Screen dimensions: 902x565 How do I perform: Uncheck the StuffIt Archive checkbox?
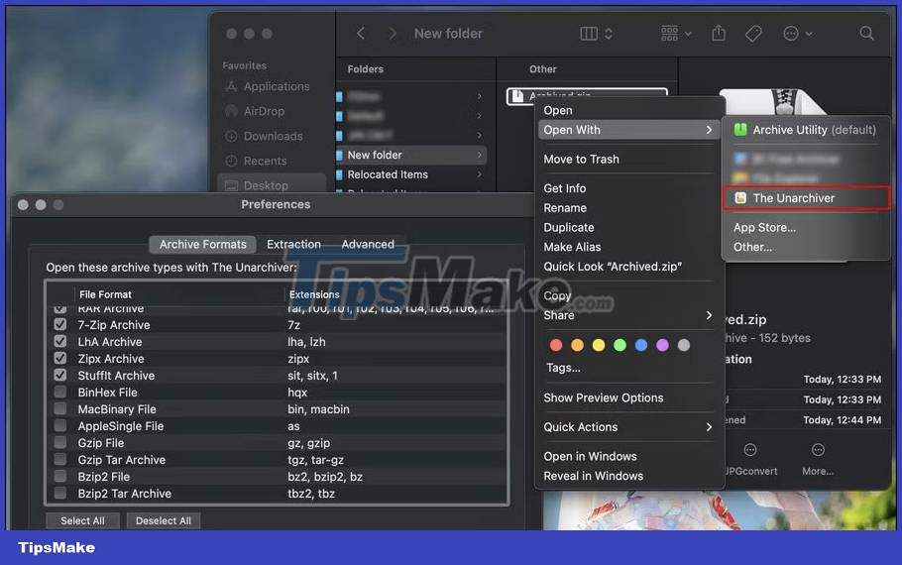[59, 375]
